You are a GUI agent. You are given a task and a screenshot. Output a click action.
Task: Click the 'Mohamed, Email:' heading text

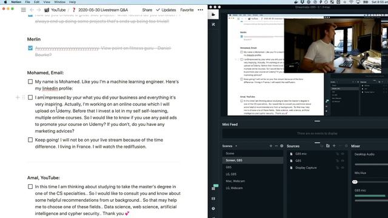tap(45, 73)
